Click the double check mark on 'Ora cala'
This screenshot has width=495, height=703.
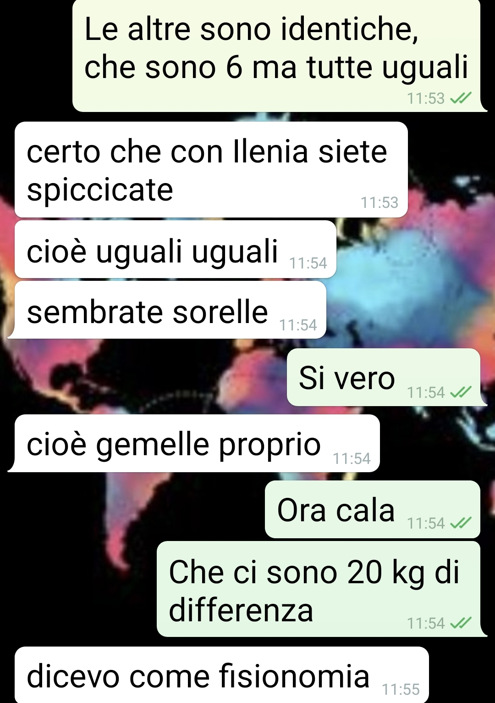coord(461,523)
